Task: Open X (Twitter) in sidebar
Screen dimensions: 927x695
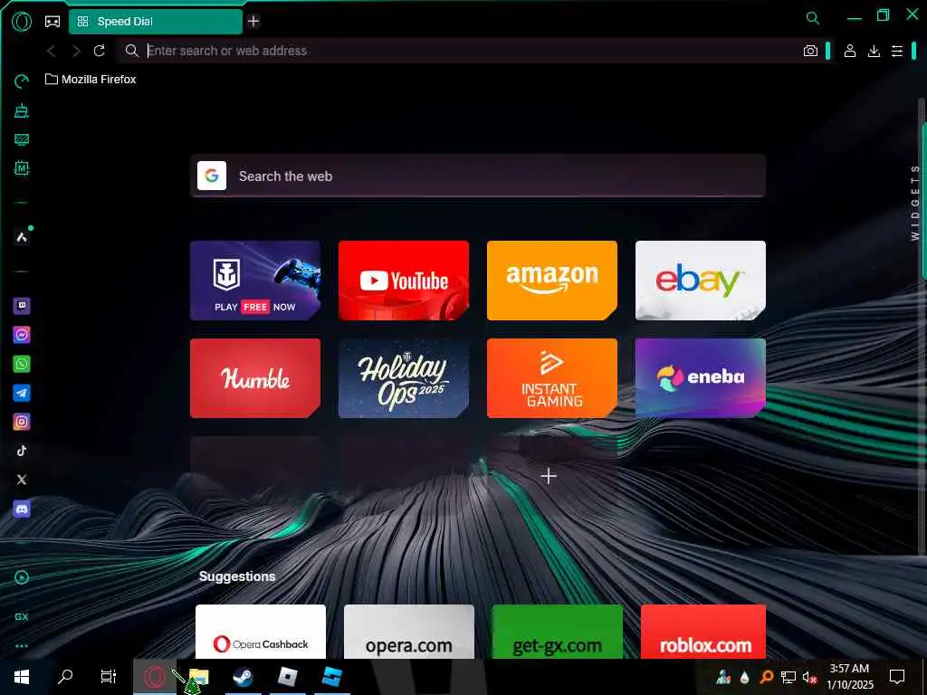Action: [x=22, y=480]
